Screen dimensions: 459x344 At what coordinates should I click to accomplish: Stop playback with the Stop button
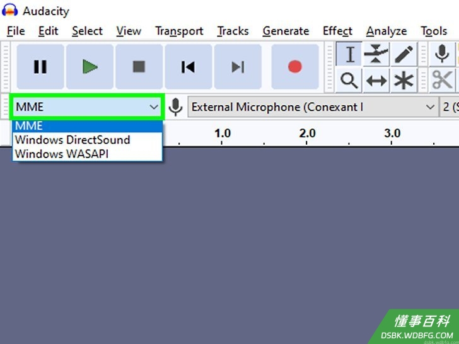point(139,67)
